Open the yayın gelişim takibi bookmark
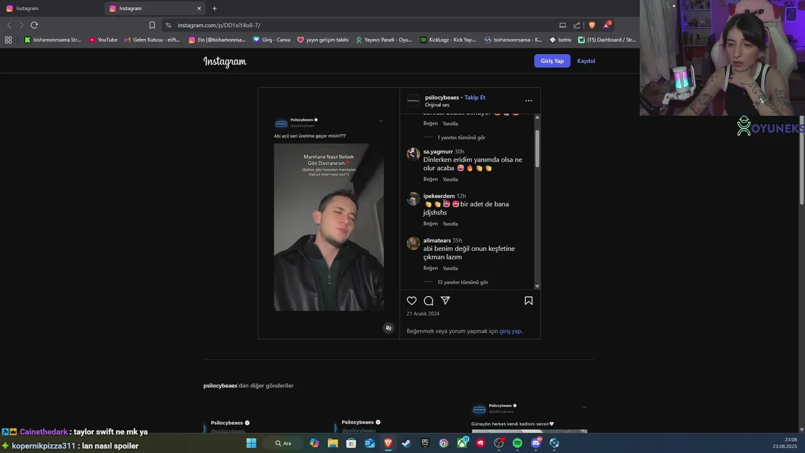The width and height of the screenshot is (805, 453). click(x=323, y=40)
